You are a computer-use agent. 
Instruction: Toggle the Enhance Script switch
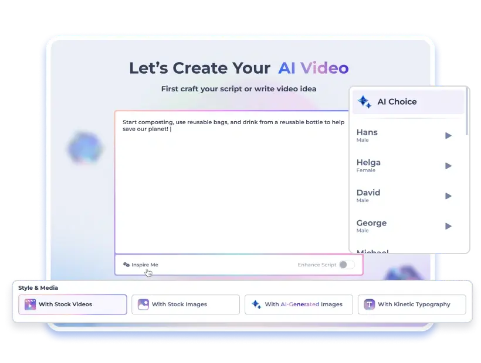click(x=347, y=265)
